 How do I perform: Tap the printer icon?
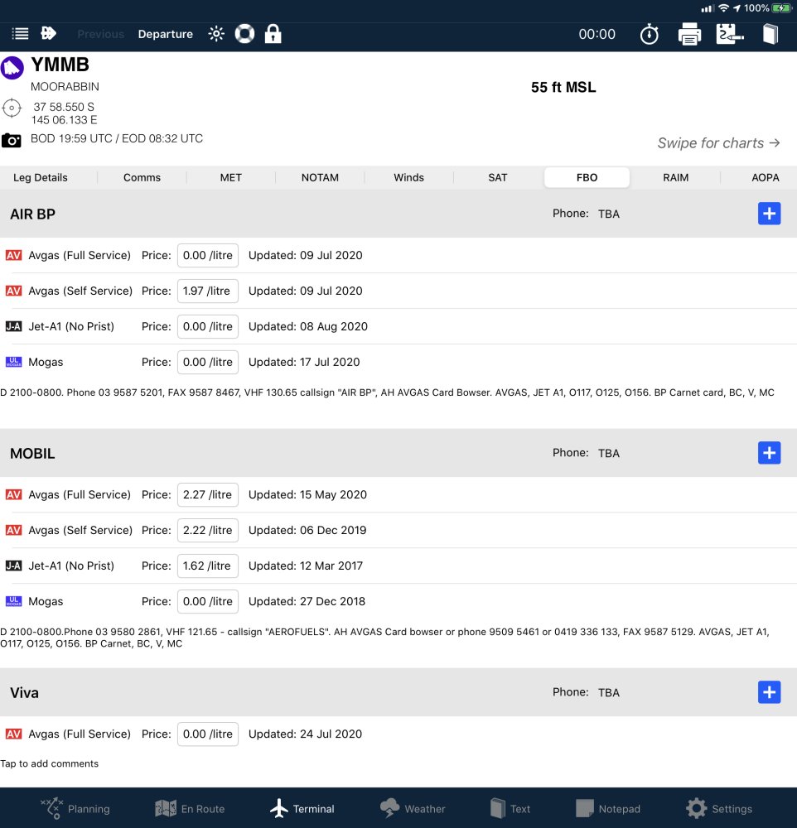689,34
